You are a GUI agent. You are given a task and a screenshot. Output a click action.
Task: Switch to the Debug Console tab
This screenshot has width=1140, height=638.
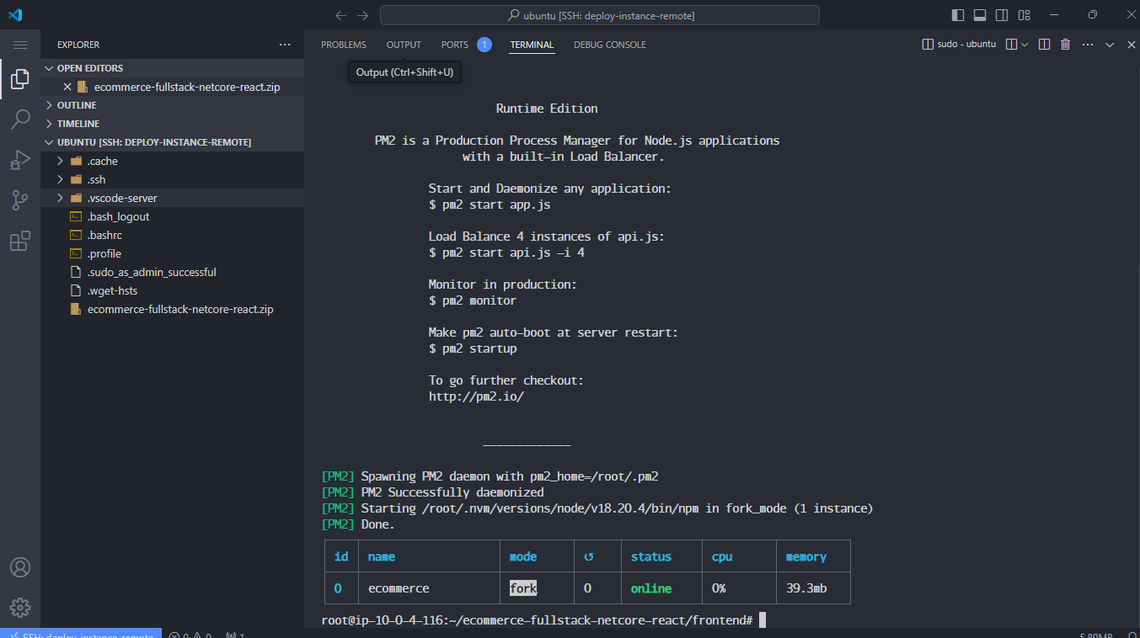pyautogui.click(x=610, y=45)
